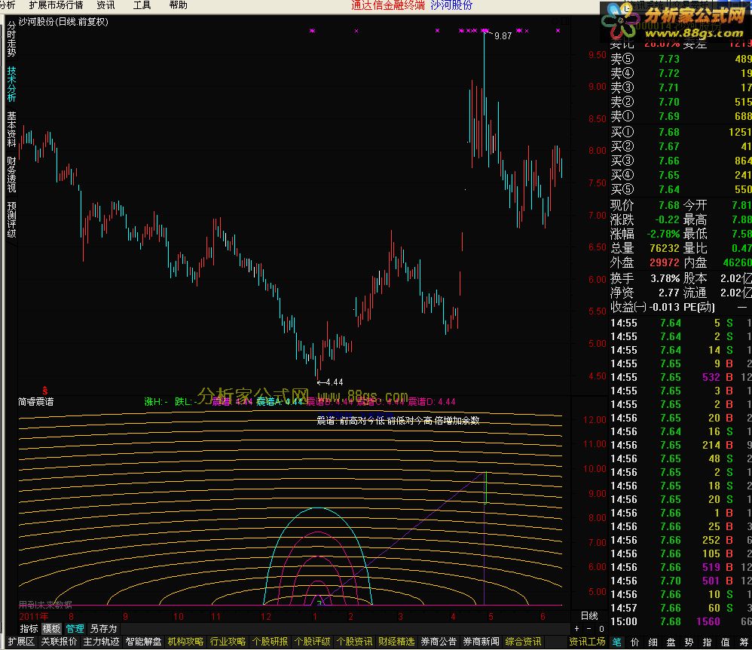Select the 笔 tick-detail tab
The width and height of the screenshot is (752, 650).
coord(617,642)
